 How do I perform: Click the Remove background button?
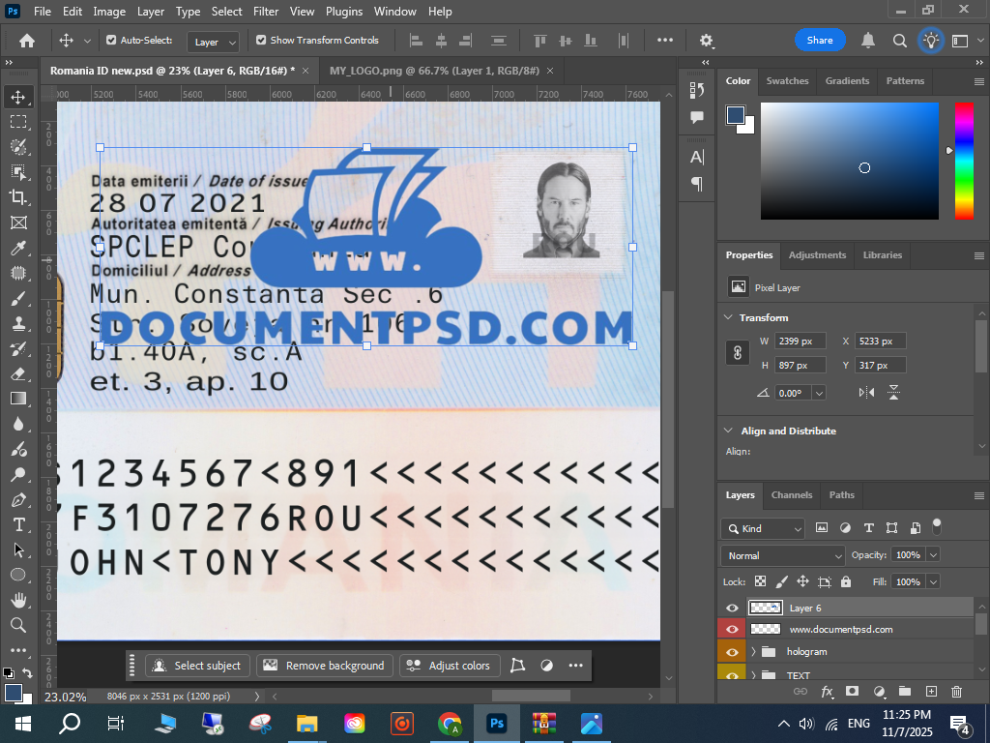(325, 666)
